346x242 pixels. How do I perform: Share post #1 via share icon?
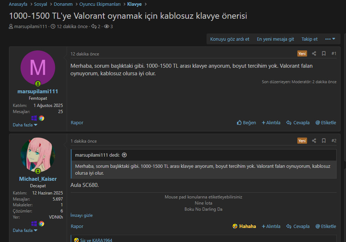[314, 54]
